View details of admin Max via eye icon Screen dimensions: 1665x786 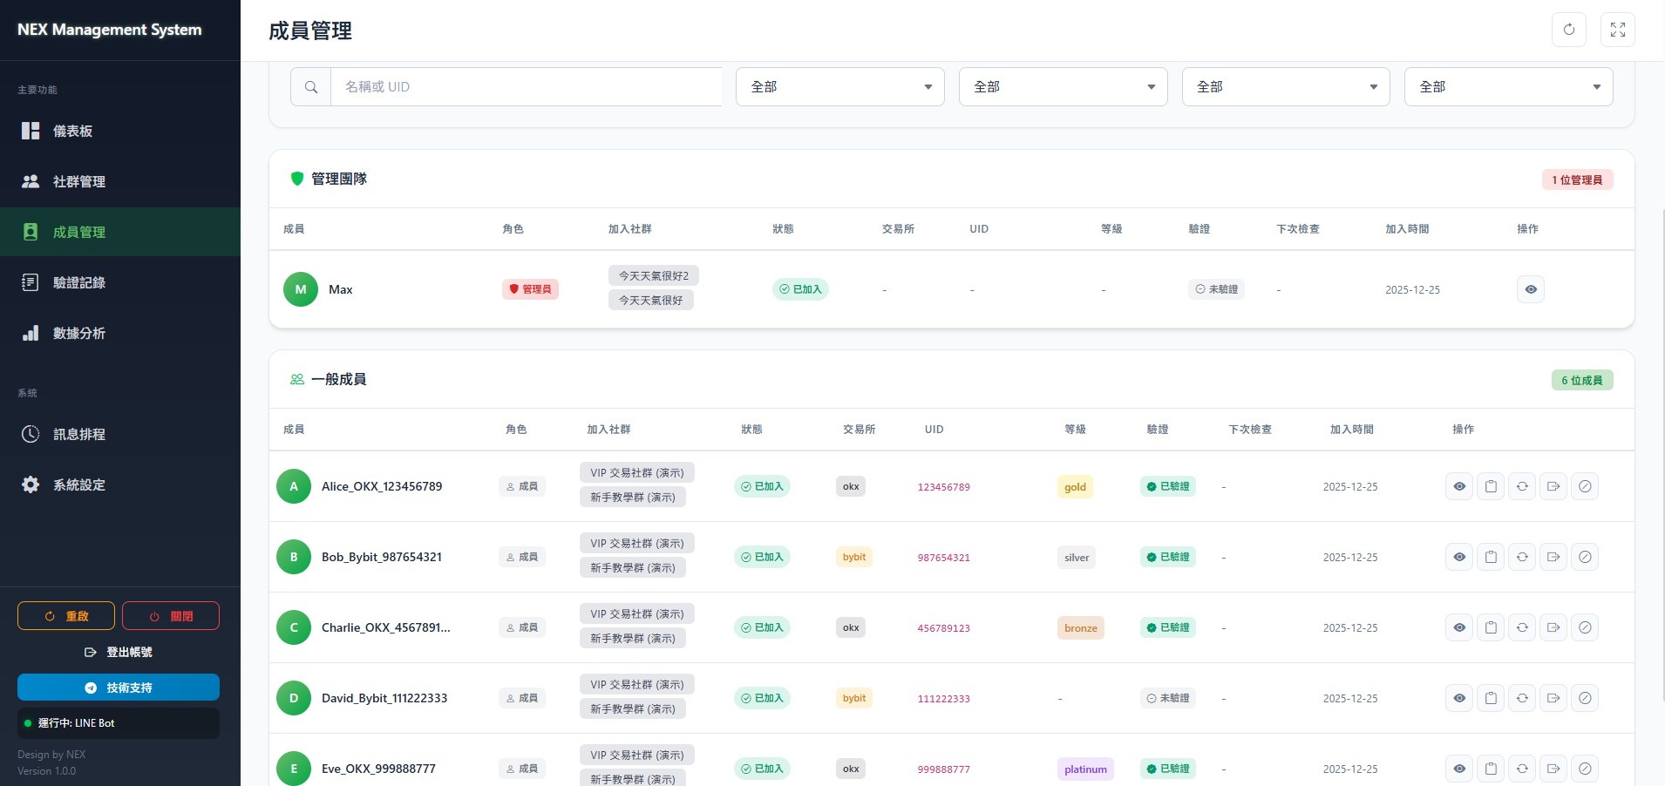(x=1530, y=289)
